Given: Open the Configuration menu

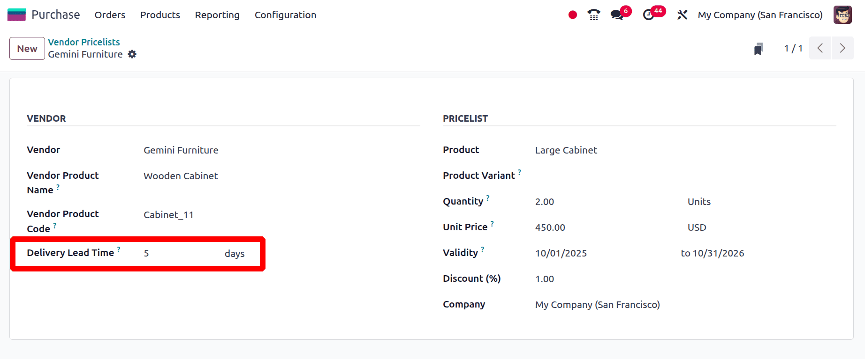Looking at the screenshot, I should click(285, 15).
